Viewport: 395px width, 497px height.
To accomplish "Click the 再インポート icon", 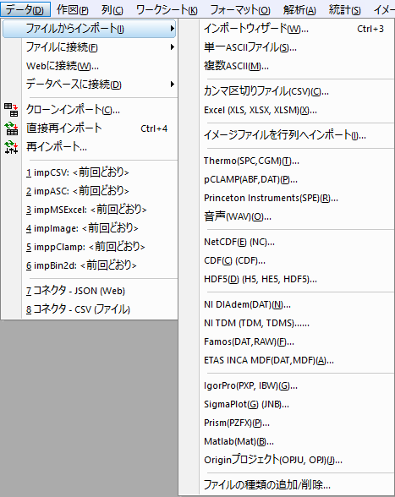I will coord(11,147).
